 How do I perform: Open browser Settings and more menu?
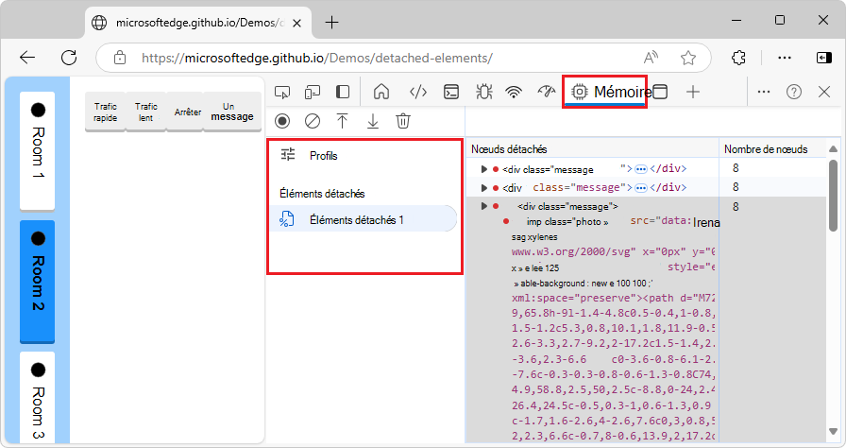point(784,58)
